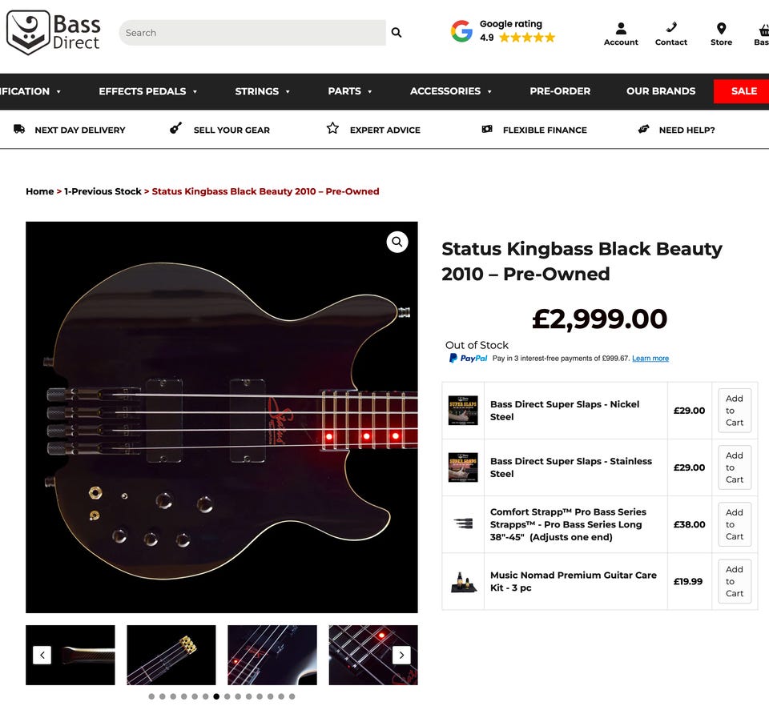The height and width of the screenshot is (722, 769).
Task: Click the search magnifier icon
Action: coord(397,33)
